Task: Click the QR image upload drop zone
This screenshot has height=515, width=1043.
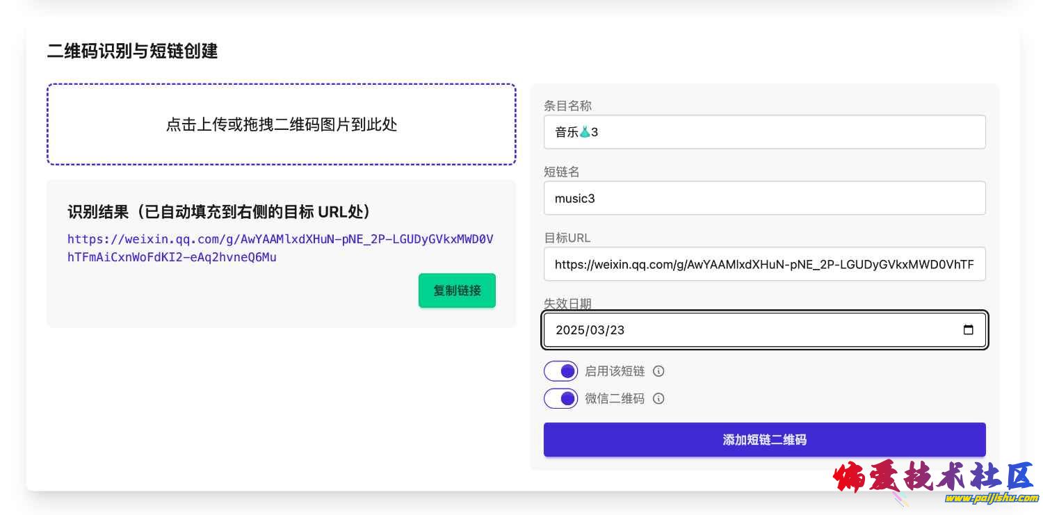Action: [281, 124]
